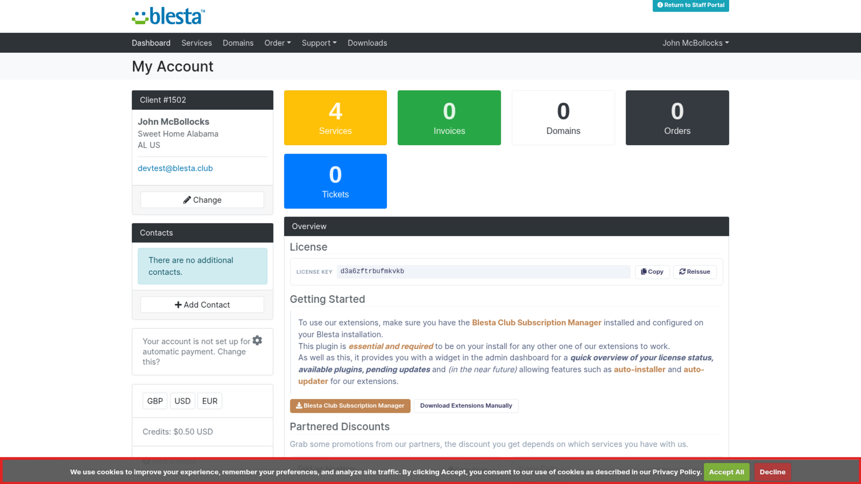Open the Domains nav item

(238, 43)
